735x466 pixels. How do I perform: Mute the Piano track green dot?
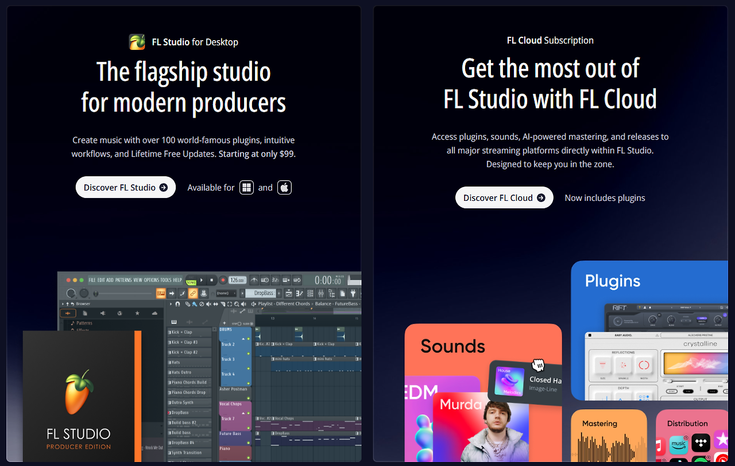249,457
